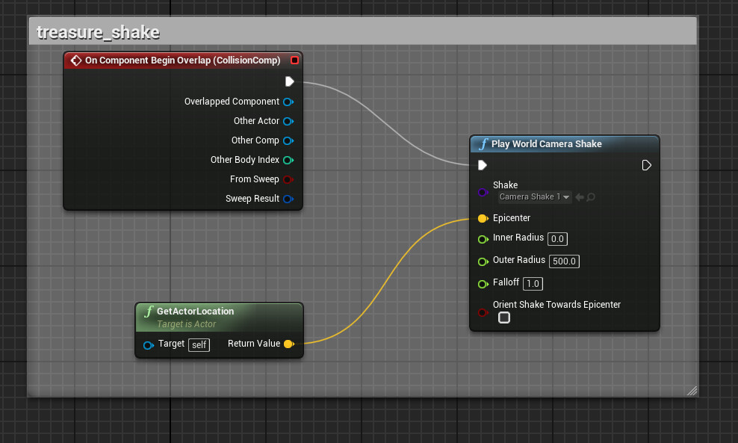Click the Sweep Result output pin
Viewport: 738px width, 443px height.
[288, 199]
